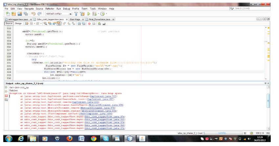279x146 pixels.
Task: Open AbstractDocument.java:576 stack trace link
Action: pos(98,108)
